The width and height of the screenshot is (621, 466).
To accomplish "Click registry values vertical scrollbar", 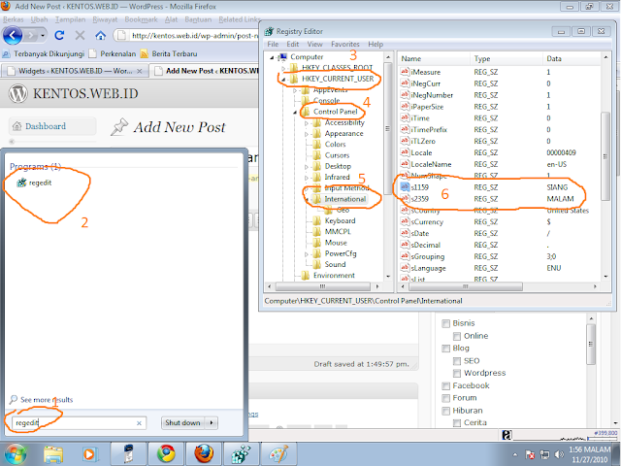I will pyautogui.click(x=605, y=157).
